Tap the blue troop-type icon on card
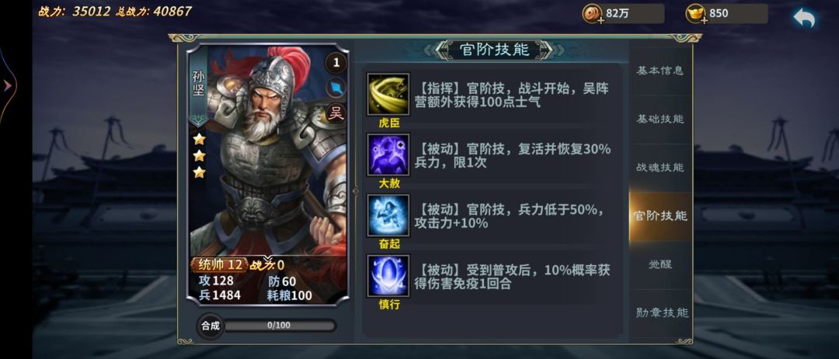The image size is (839, 359). [336, 88]
